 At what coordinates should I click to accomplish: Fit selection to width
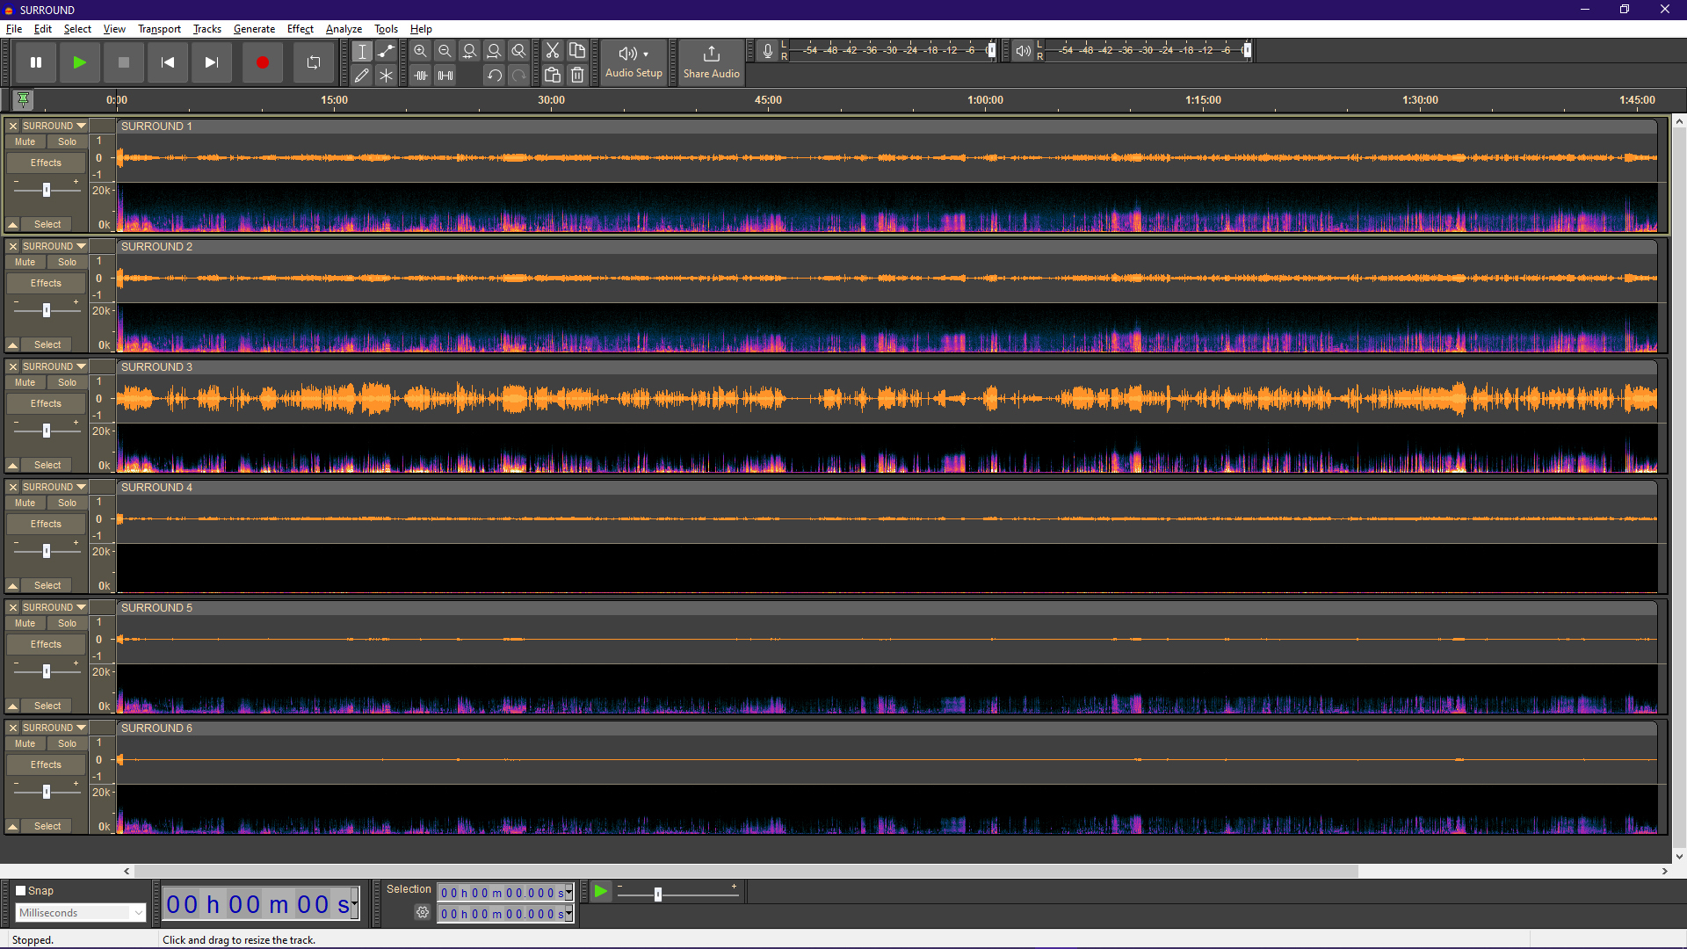[x=470, y=51]
